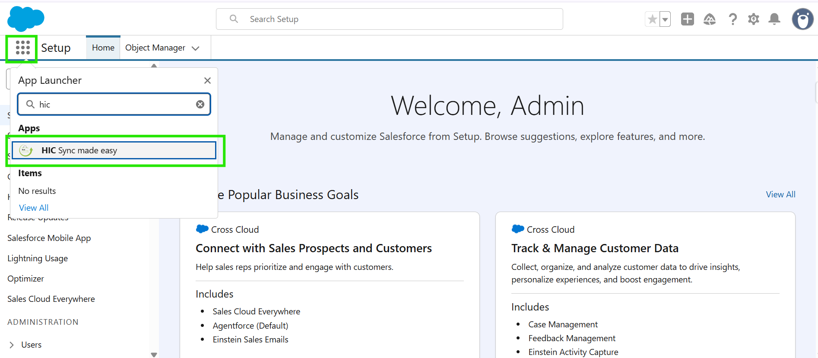Screen dimensions: 818x358
Task: Click View All in App Launcher
Action: pos(34,208)
